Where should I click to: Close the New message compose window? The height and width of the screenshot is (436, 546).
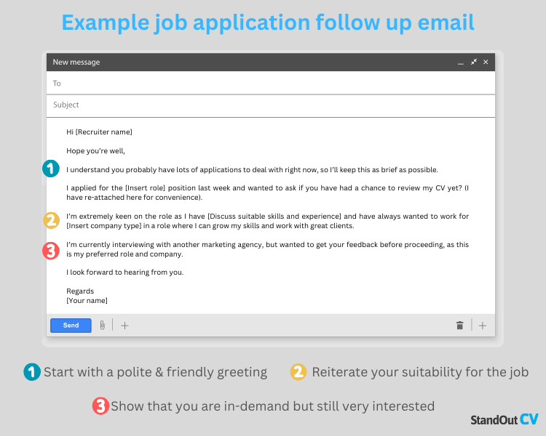coord(486,62)
